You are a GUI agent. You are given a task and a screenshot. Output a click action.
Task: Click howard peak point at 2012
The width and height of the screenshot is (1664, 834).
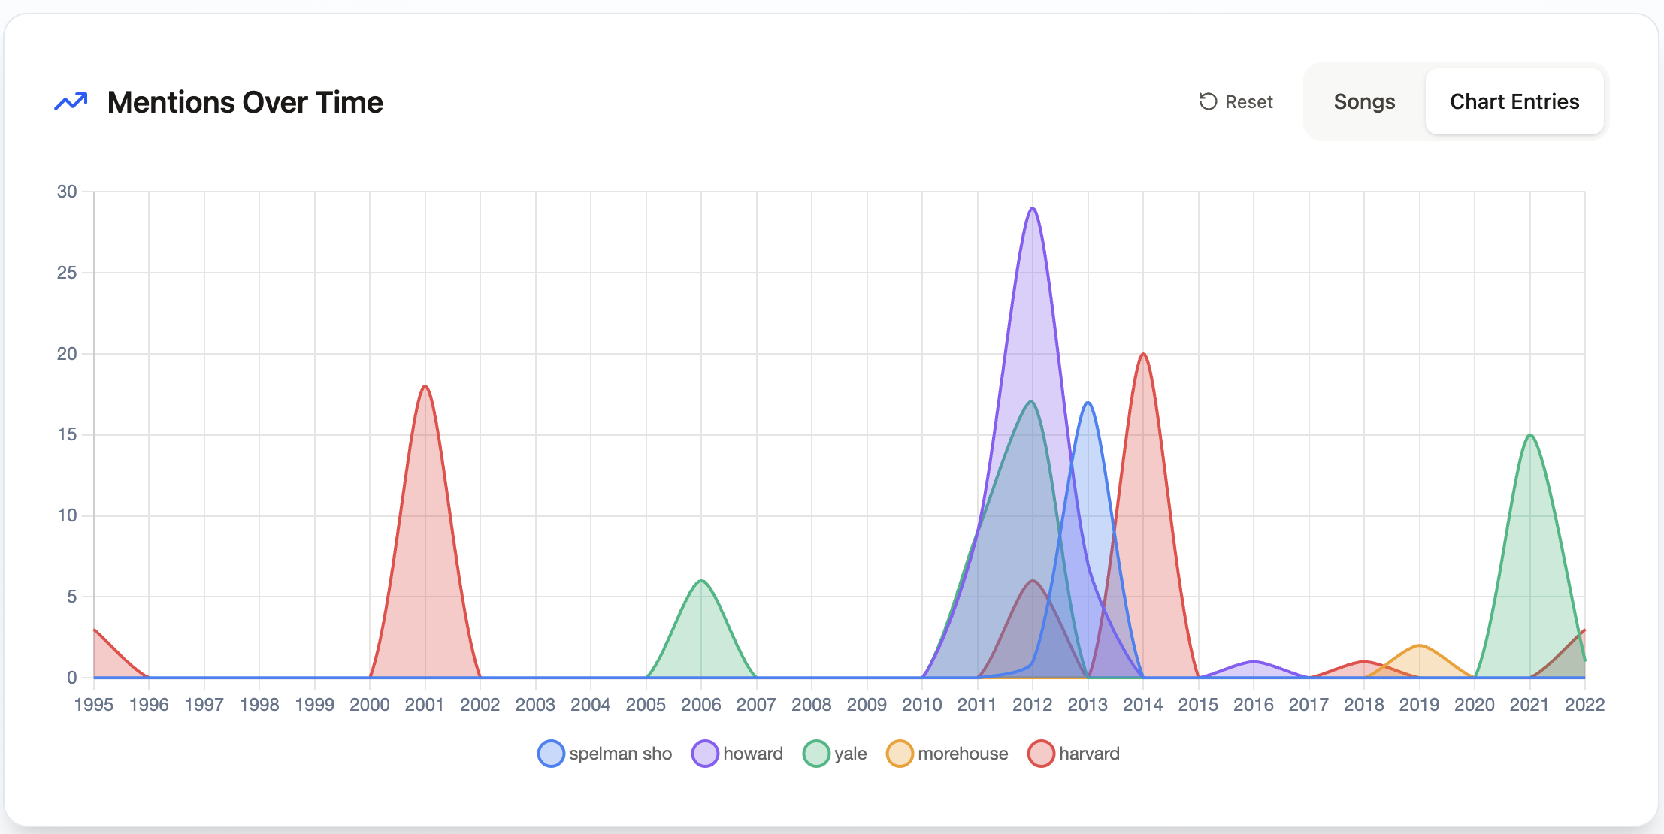click(1033, 208)
